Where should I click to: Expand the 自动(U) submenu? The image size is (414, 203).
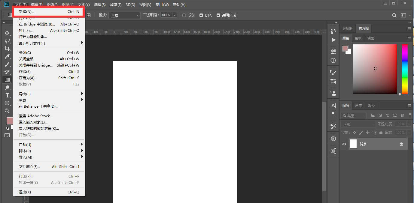tap(49, 145)
